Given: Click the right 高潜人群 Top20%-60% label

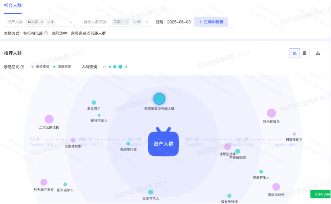Looking at the screenshot, I should 242,142.
